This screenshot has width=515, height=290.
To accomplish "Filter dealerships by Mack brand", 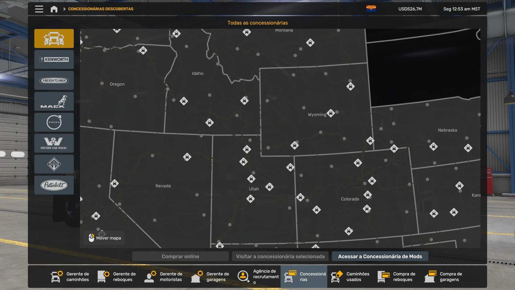I will tap(54, 101).
